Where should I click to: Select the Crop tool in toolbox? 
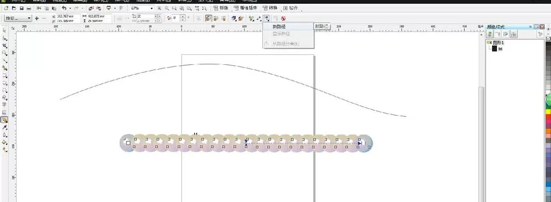point(4,46)
